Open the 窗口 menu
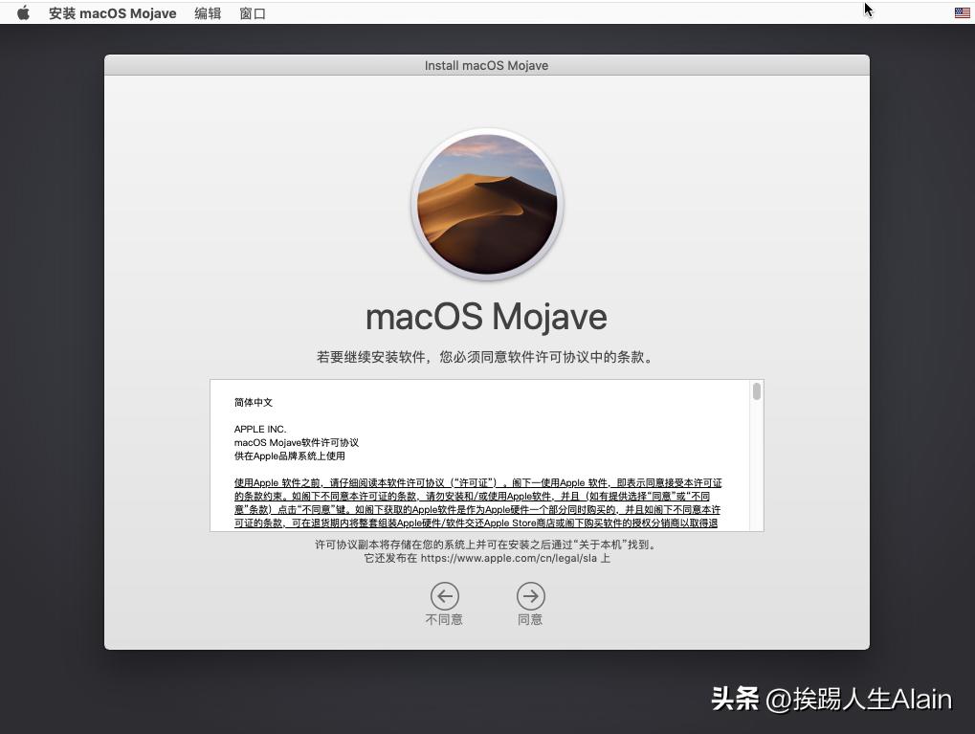This screenshot has width=975, height=734. click(x=252, y=12)
